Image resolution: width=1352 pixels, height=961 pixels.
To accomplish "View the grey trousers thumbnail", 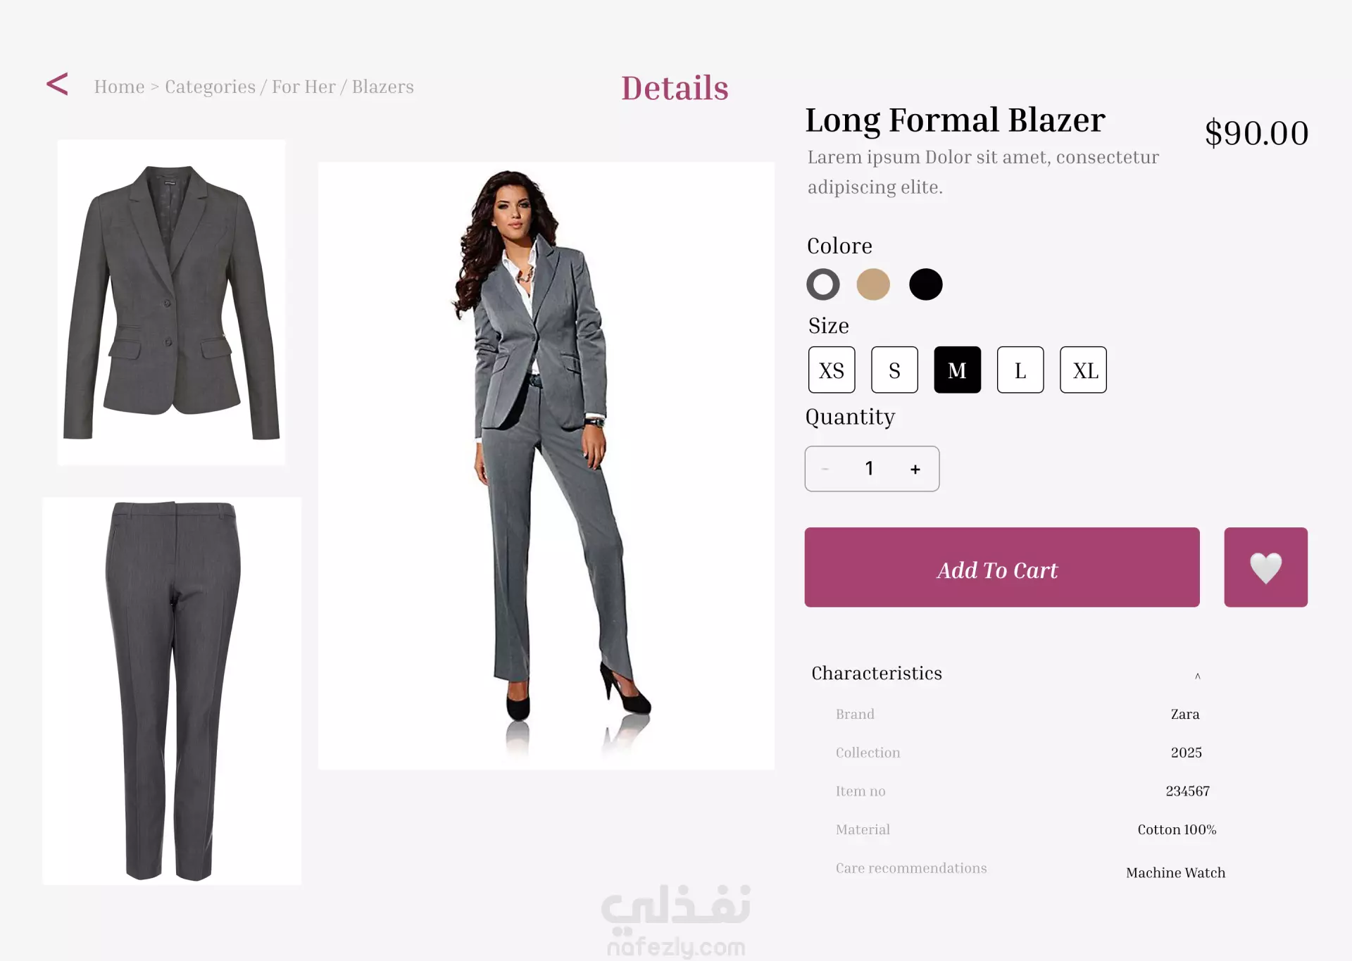I will pos(172,691).
